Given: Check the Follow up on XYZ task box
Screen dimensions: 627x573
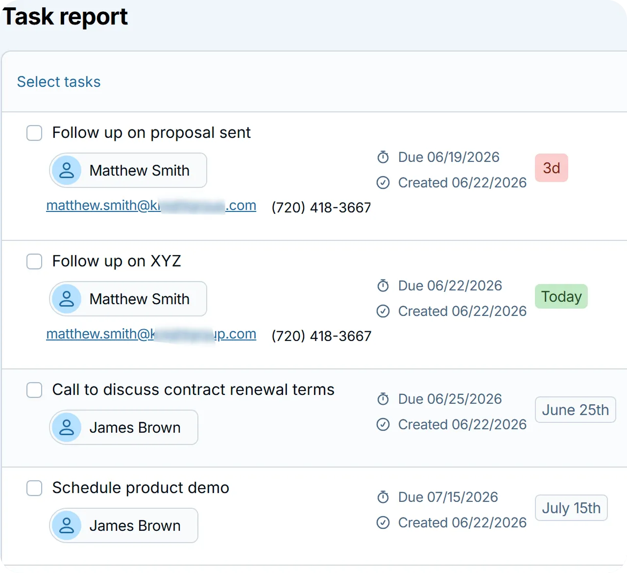Looking at the screenshot, I should point(34,261).
